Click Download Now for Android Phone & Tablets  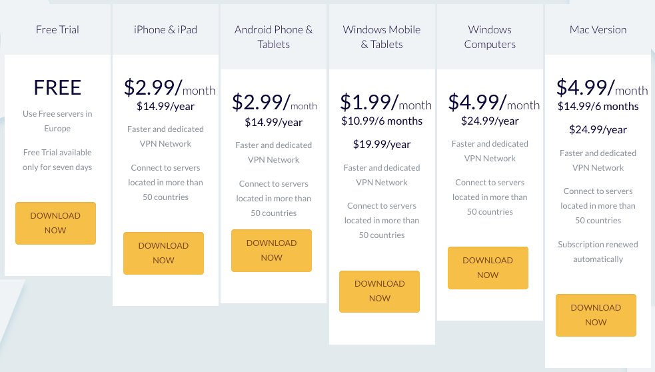271,251
